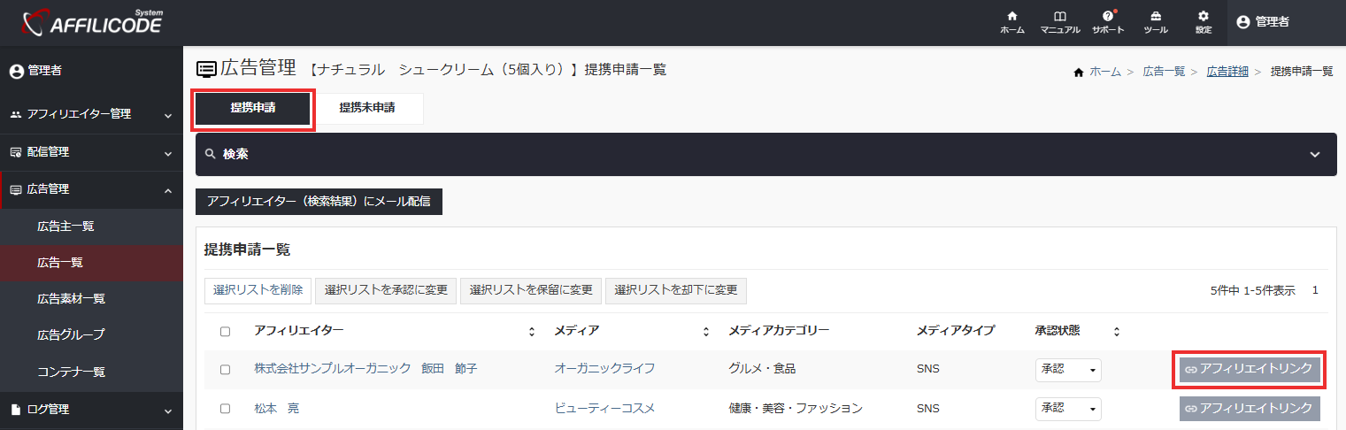Viewport: 1346px width, 430px height.
Task: Open 広告グループ in sidebar
Action: click(91, 335)
